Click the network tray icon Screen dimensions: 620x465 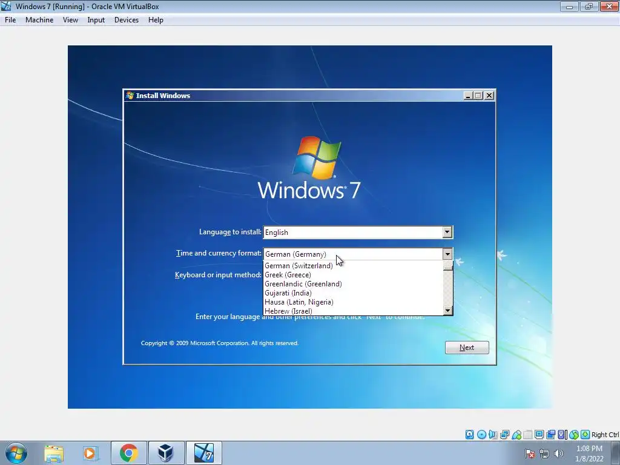544,453
